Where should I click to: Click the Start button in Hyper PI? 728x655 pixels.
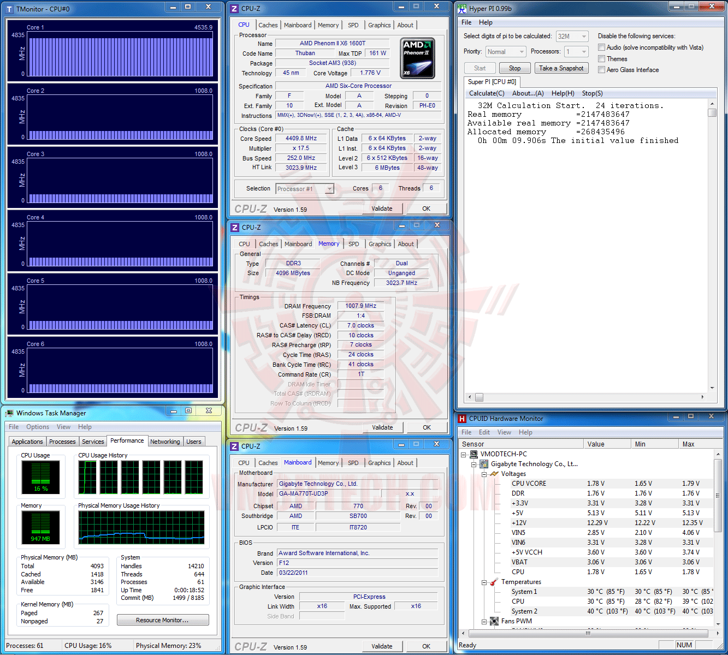tap(480, 68)
